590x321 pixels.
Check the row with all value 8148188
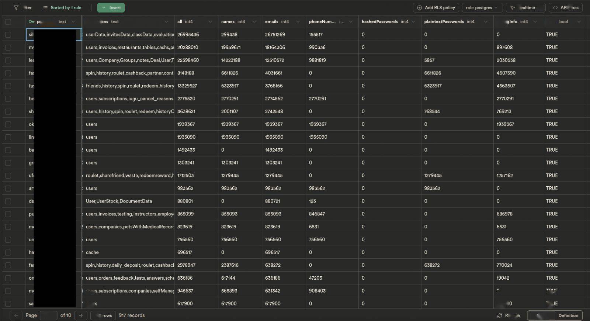pos(8,73)
